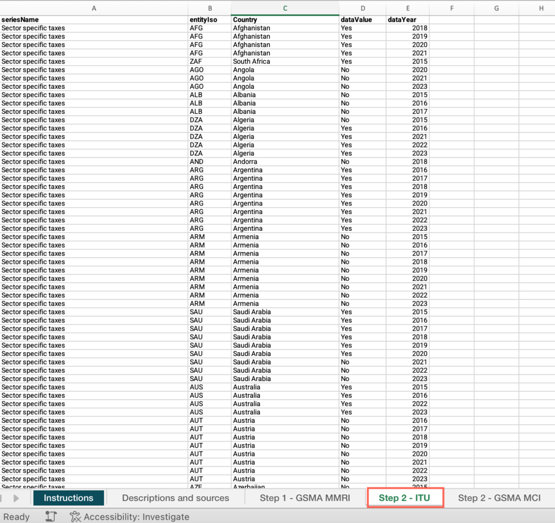The width and height of the screenshot is (555, 523).
Task: Select column G header
Action: pos(496,8)
